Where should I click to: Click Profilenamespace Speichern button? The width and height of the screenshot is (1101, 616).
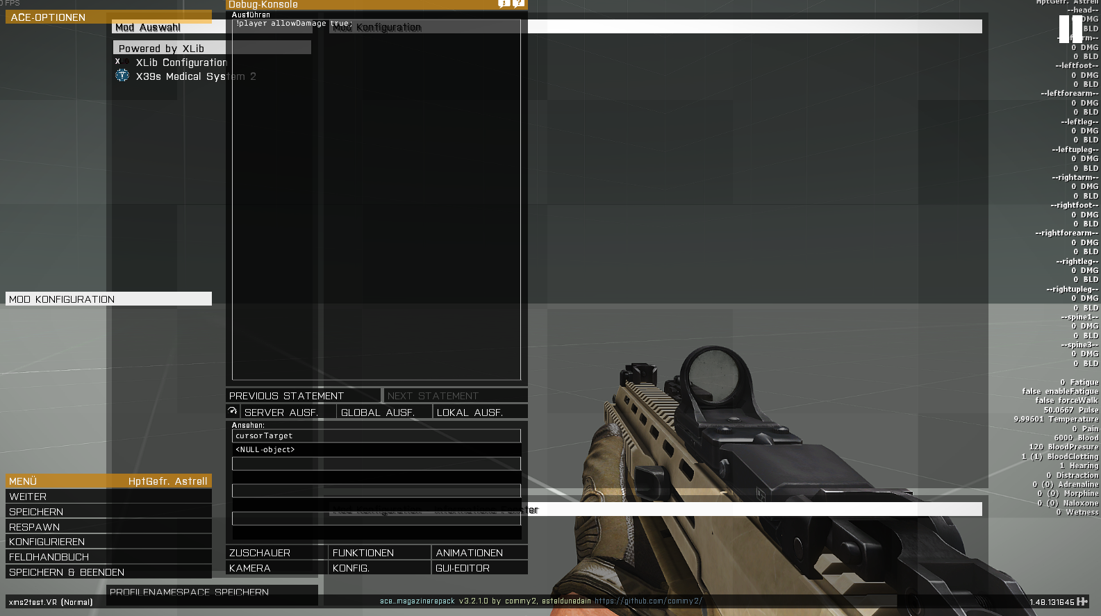click(x=213, y=592)
